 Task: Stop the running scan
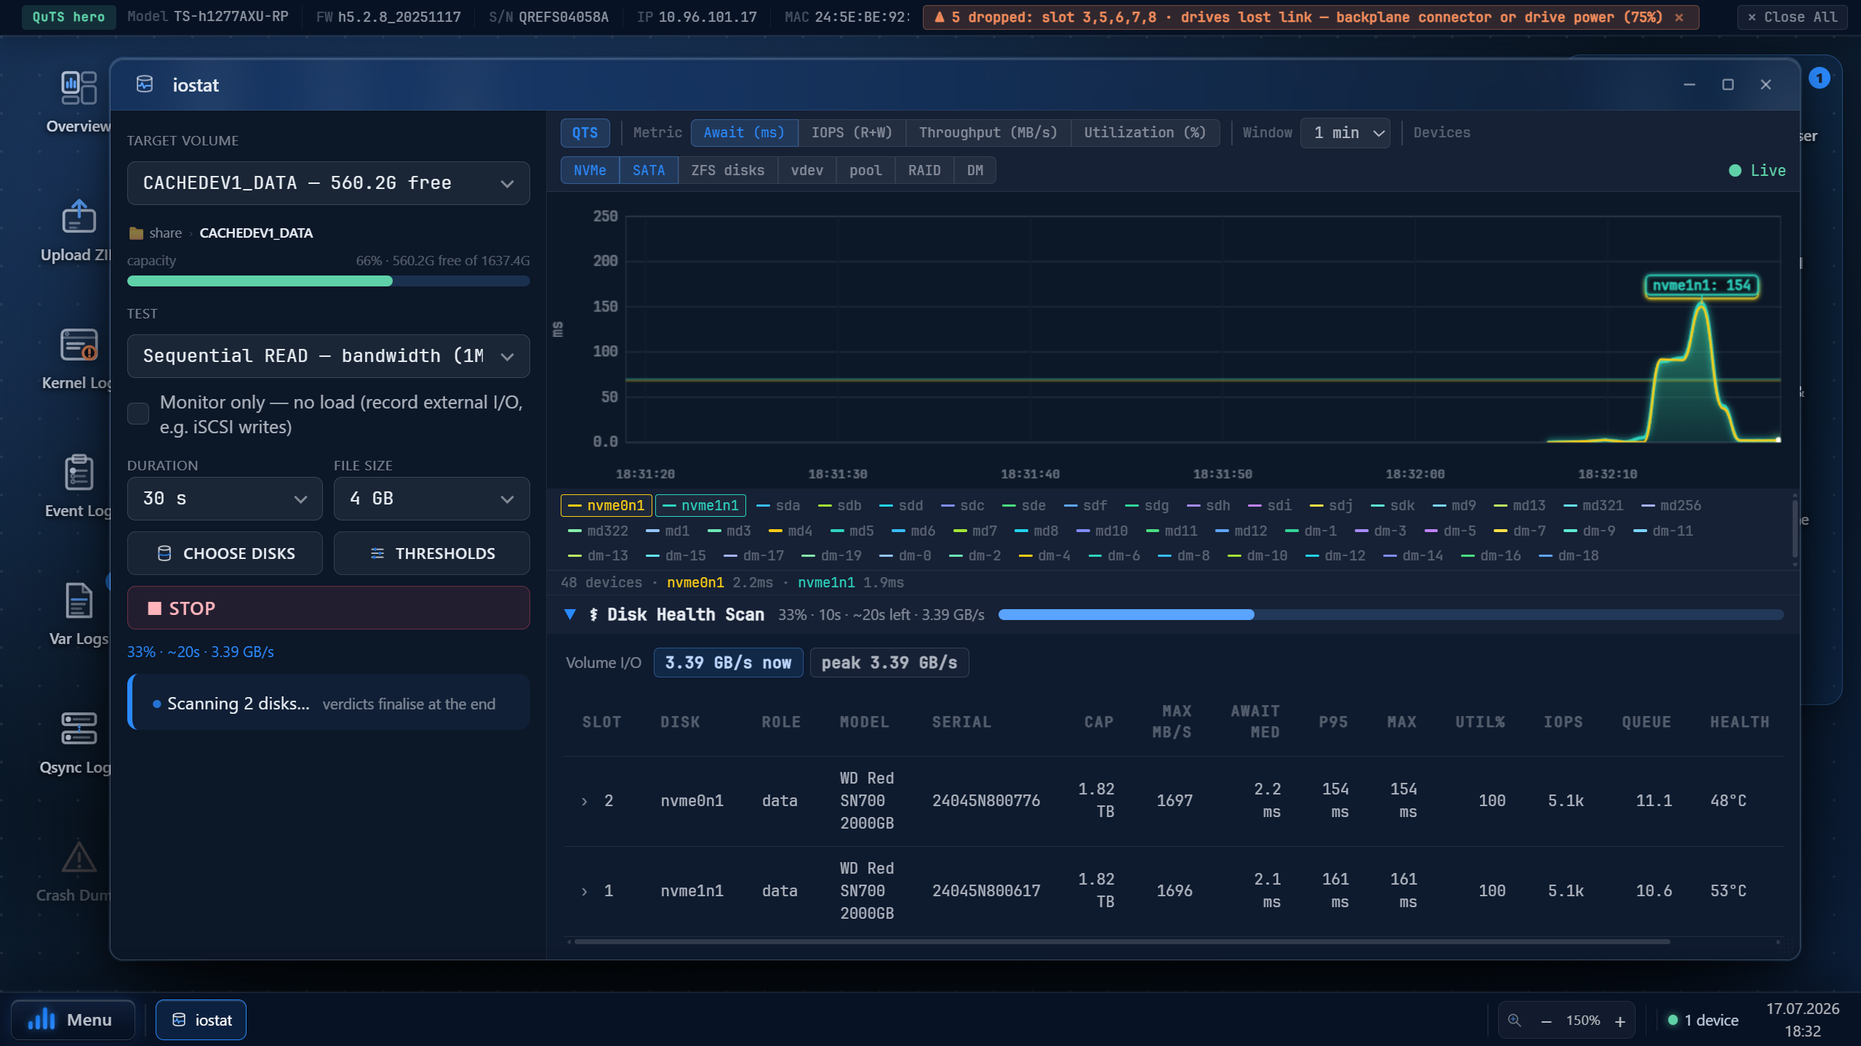(x=328, y=608)
